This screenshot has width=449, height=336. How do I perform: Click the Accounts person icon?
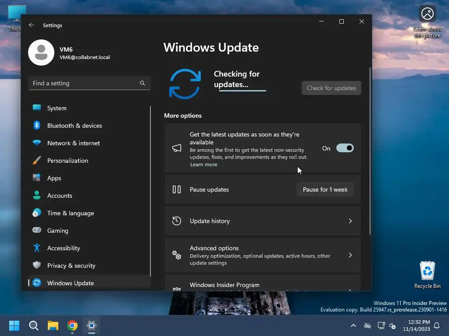(x=37, y=195)
